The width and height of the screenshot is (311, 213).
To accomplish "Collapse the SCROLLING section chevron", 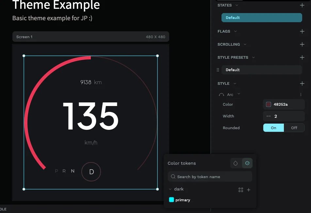I will pos(245,44).
